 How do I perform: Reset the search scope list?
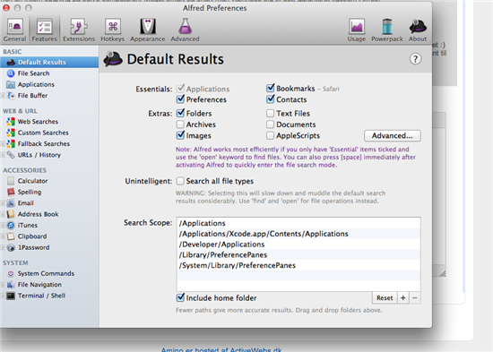click(385, 297)
